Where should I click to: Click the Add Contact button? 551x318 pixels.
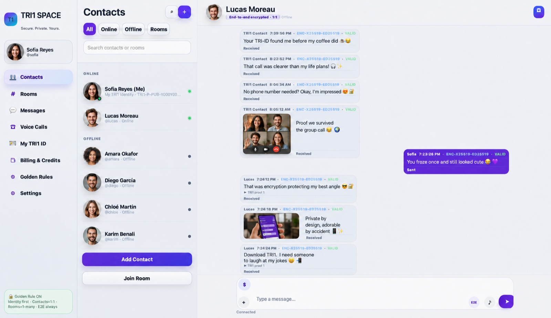pos(137,259)
